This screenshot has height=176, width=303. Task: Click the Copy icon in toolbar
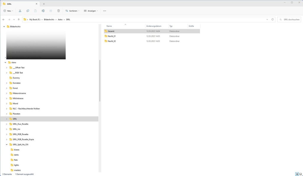[28, 11]
